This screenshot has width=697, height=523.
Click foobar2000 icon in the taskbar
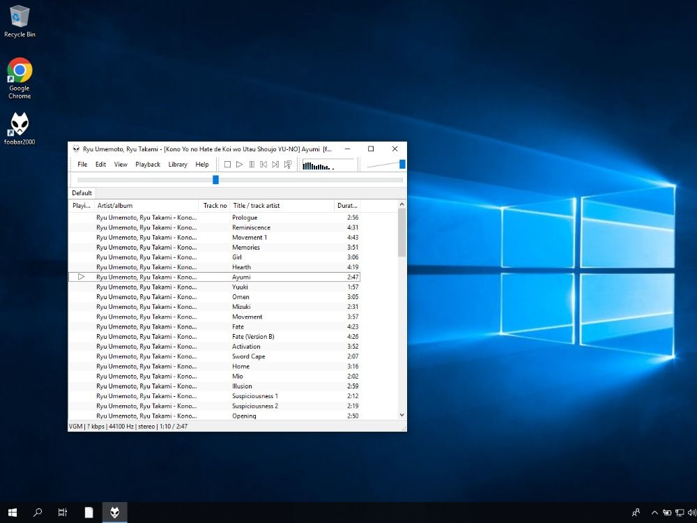[115, 513]
